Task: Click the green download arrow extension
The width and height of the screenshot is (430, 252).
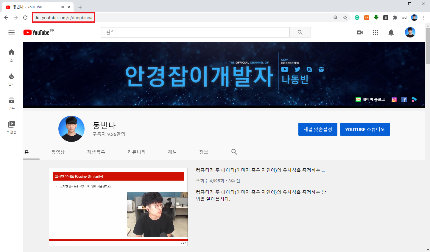Action: click(x=376, y=18)
